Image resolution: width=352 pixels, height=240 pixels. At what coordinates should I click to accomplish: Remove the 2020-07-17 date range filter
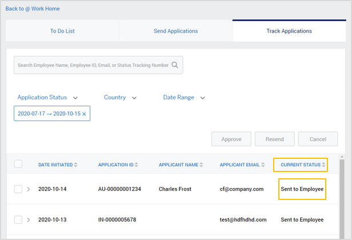click(x=84, y=114)
